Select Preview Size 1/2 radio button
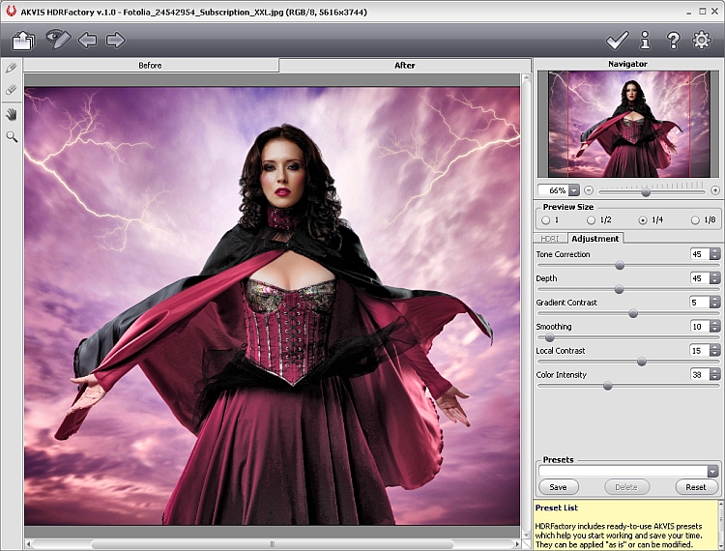This screenshot has width=725, height=551. pyautogui.click(x=591, y=220)
